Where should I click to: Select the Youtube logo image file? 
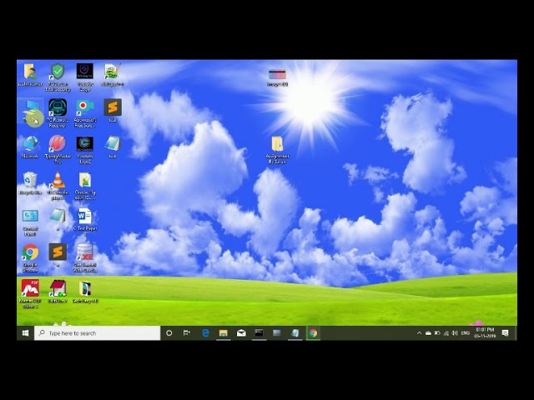pyautogui.click(x=85, y=77)
